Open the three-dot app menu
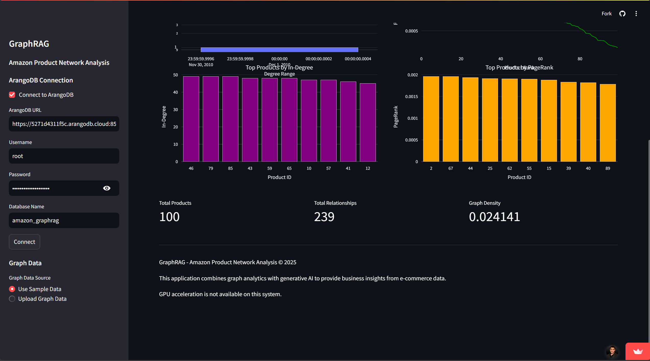This screenshot has width=650, height=361. pyautogui.click(x=636, y=14)
